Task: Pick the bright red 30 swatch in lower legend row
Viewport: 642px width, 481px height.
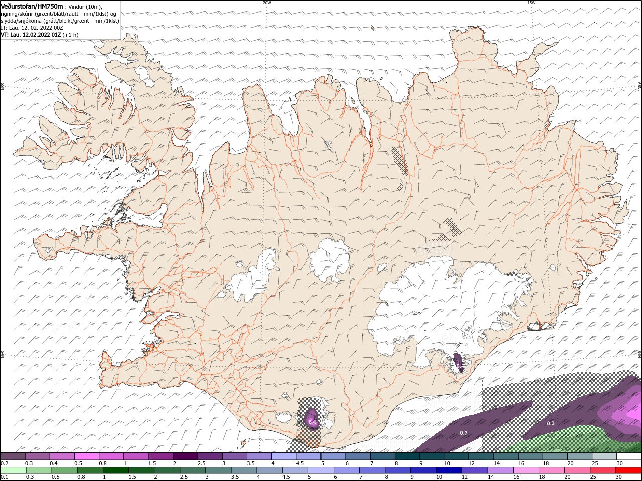Action: coord(629,470)
